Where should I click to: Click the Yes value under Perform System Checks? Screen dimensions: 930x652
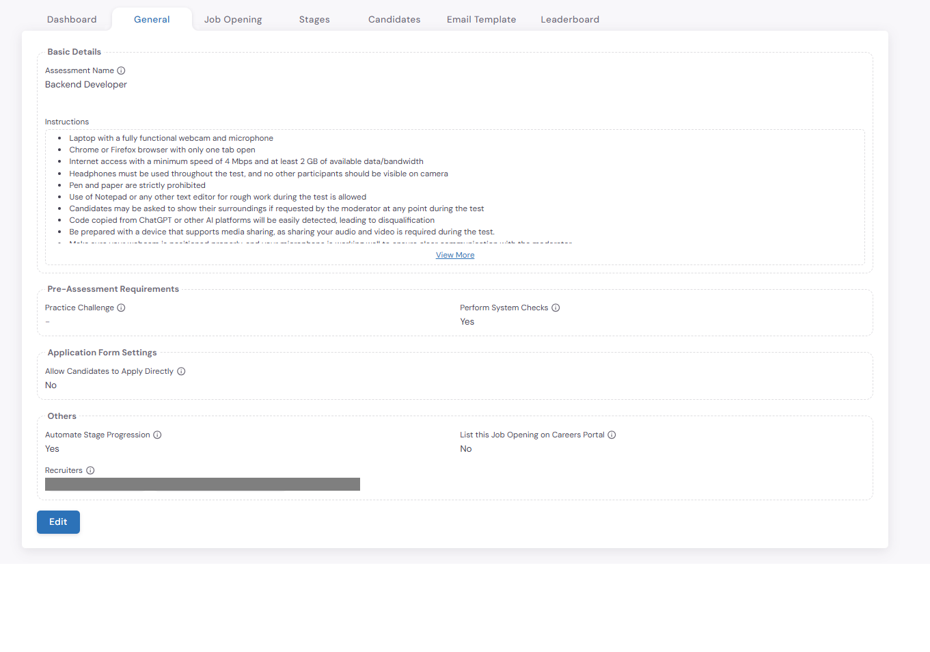467,322
